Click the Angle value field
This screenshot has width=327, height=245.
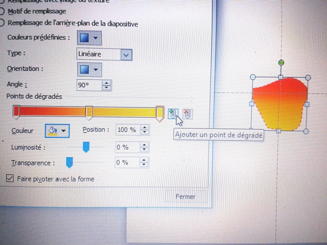tap(88, 85)
